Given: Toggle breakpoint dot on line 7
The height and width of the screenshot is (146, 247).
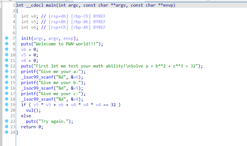Looking at the screenshot, I should click(7, 38).
